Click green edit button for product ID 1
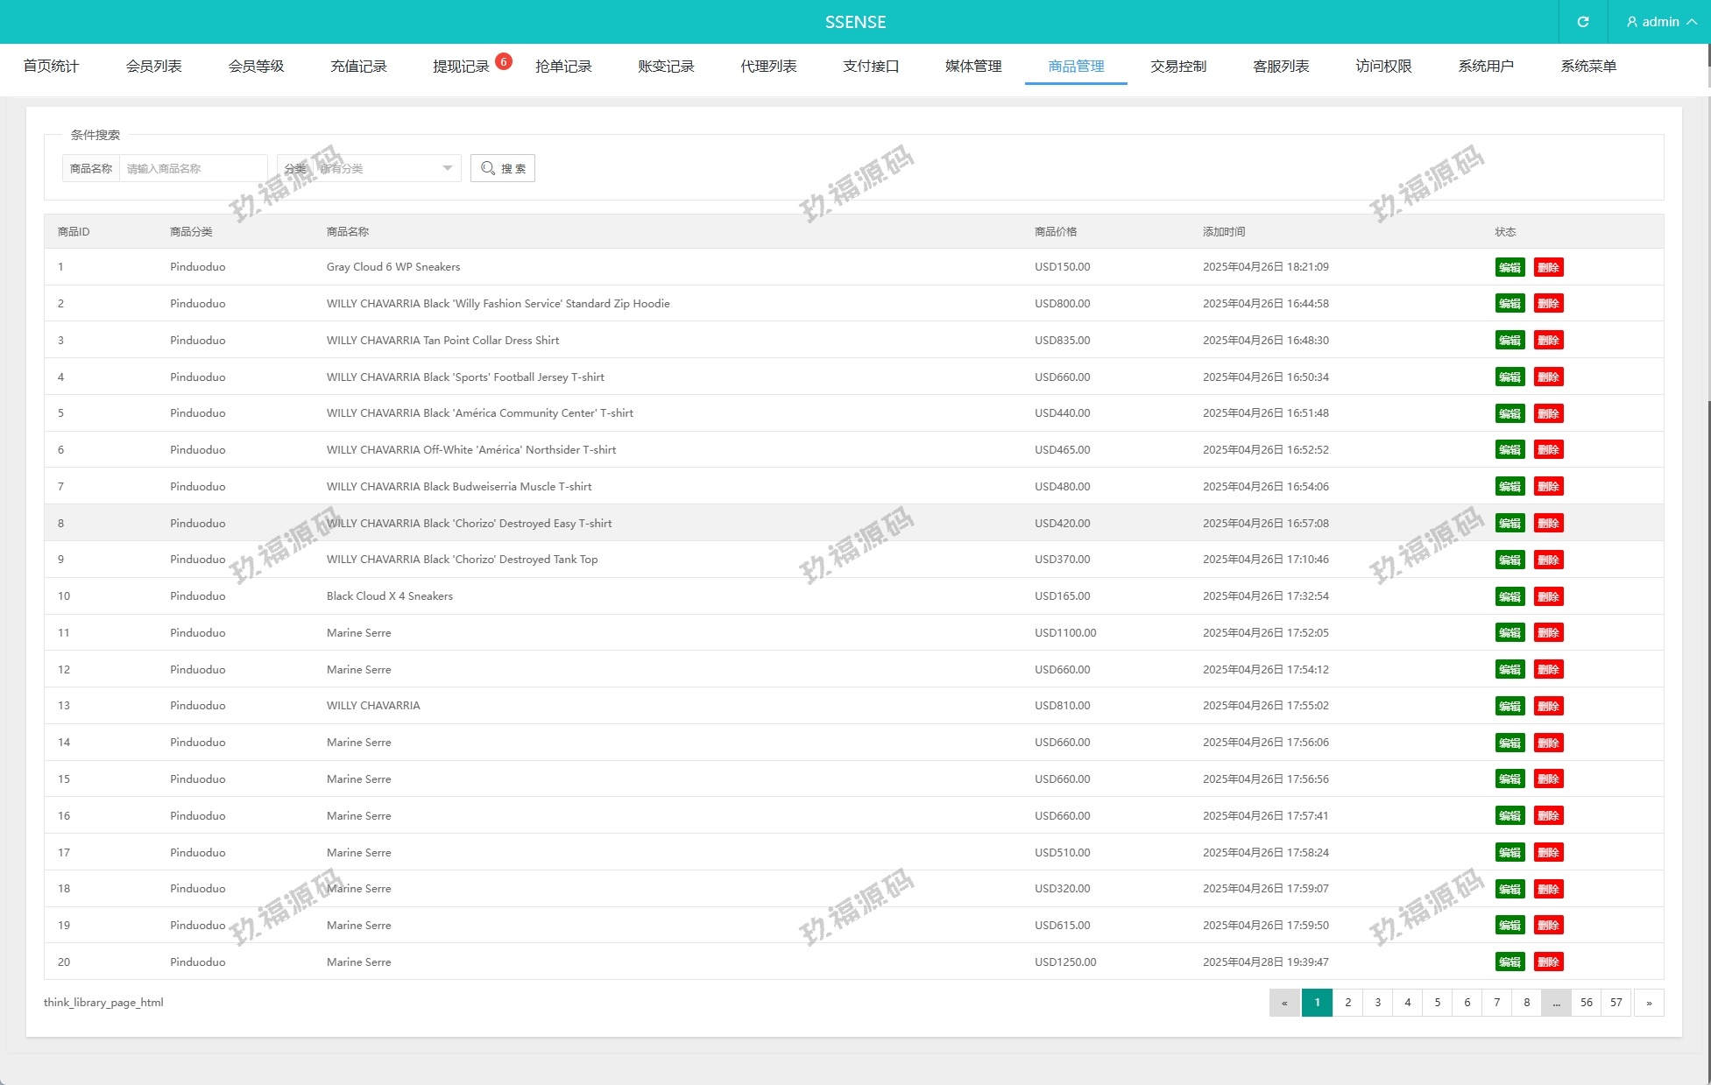This screenshot has width=1711, height=1085. pos(1509,267)
